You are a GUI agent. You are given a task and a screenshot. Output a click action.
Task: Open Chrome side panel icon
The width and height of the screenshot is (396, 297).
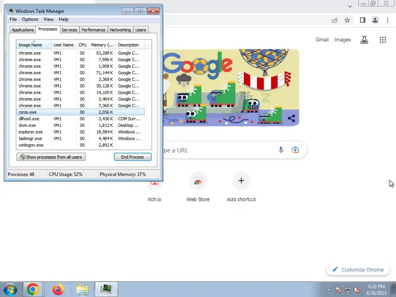click(363, 20)
